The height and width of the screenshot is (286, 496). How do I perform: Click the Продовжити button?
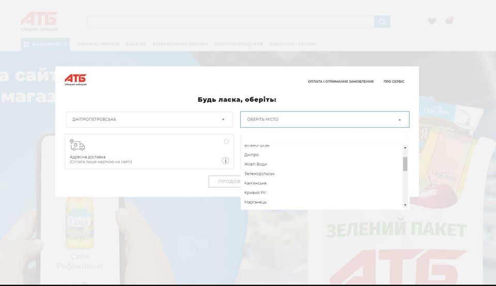coord(225,182)
